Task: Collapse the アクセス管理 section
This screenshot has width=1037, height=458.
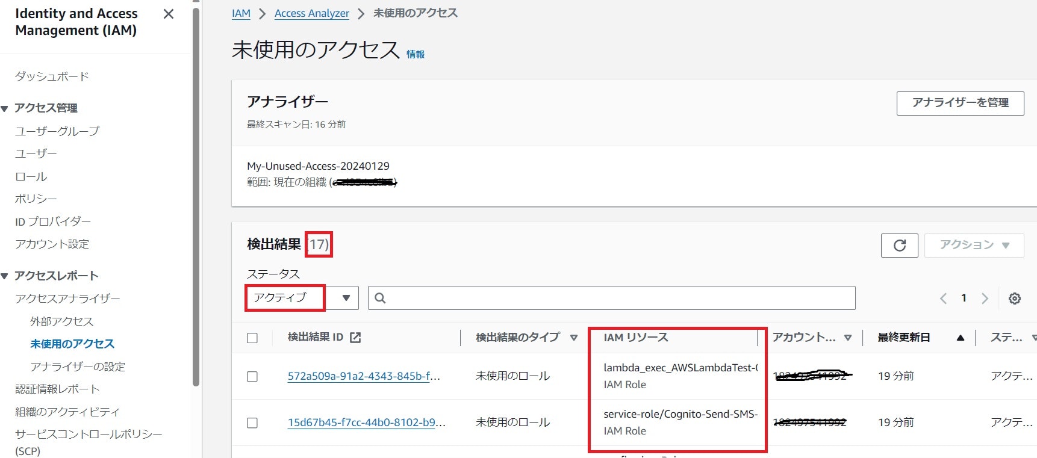Action: 5,109
